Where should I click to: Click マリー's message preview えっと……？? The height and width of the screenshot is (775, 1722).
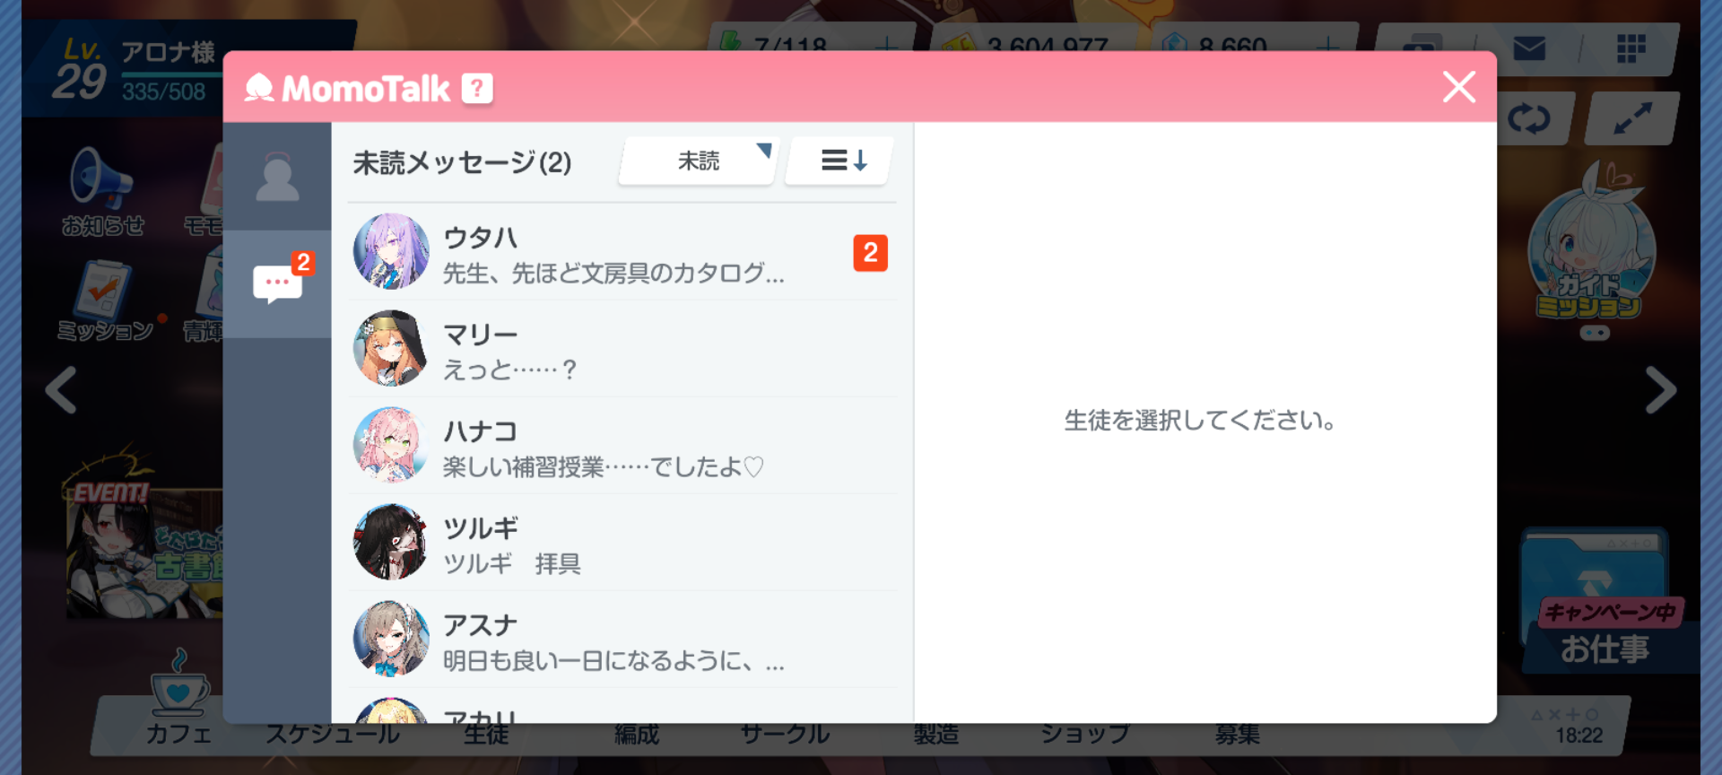pos(510,370)
